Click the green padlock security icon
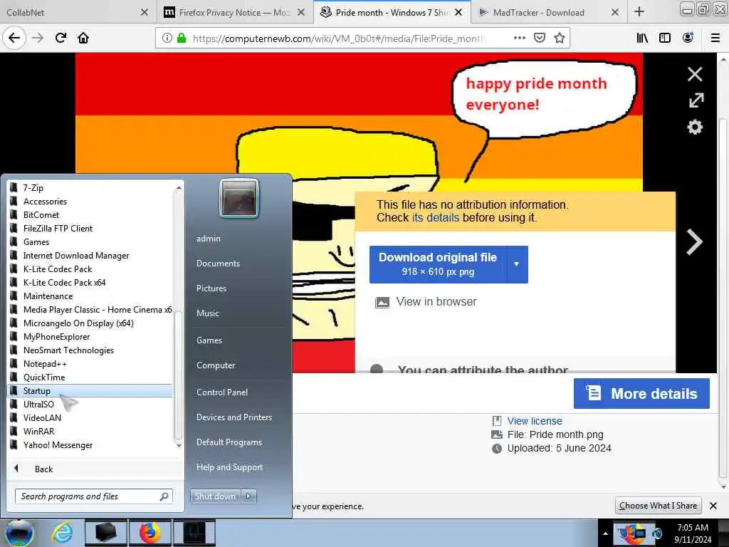This screenshot has height=547, width=729. coord(182,38)
